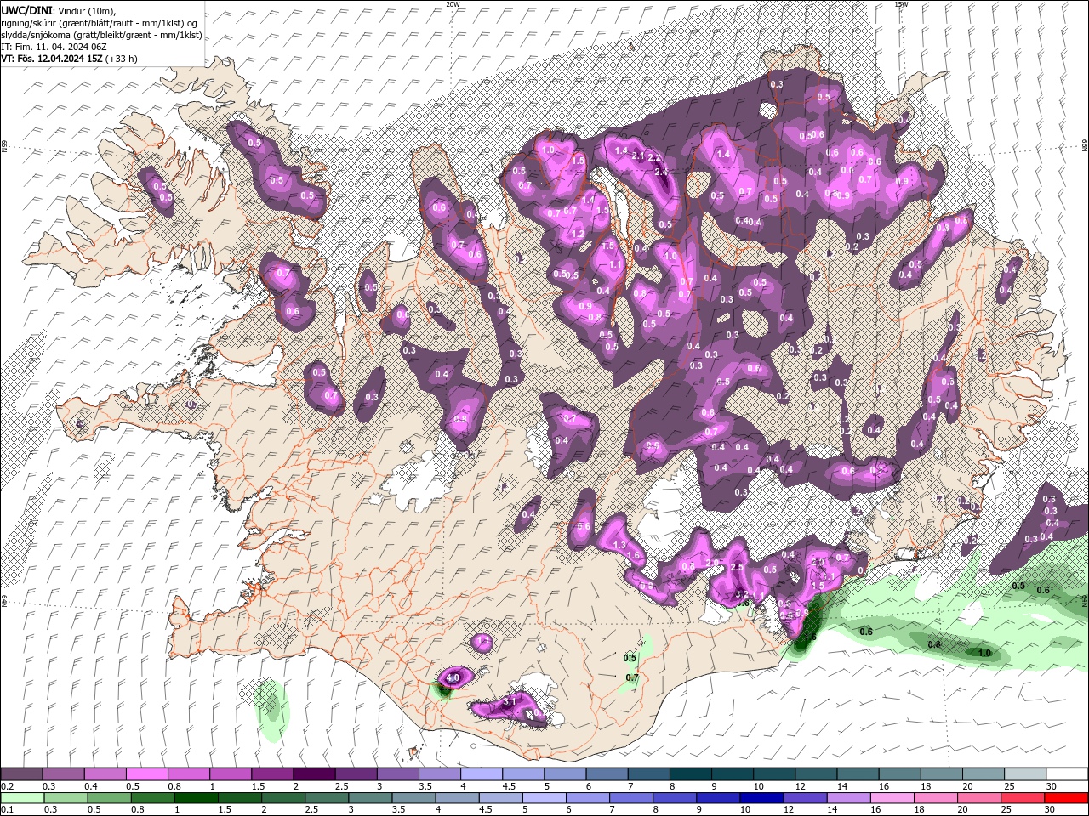Click the 20W longitude label on top edge
The width and height of the screenshot is (1089, 816).
(453, 4)
